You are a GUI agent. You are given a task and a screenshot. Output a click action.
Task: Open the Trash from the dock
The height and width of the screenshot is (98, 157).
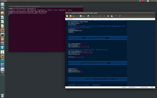click(2, 96)
